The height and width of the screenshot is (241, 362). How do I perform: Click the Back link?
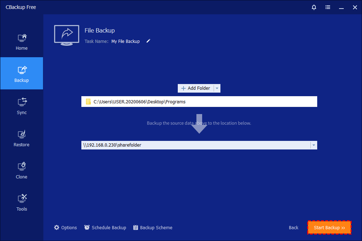click(294, 228)
